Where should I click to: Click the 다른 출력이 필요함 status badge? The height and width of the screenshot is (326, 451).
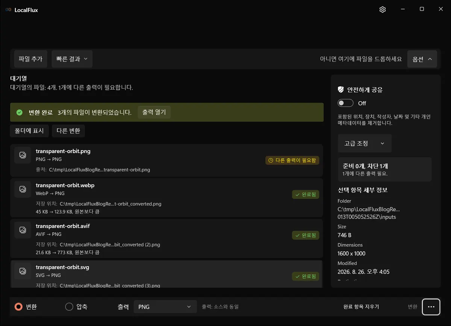pyautogui.click(x=292, y=160)
